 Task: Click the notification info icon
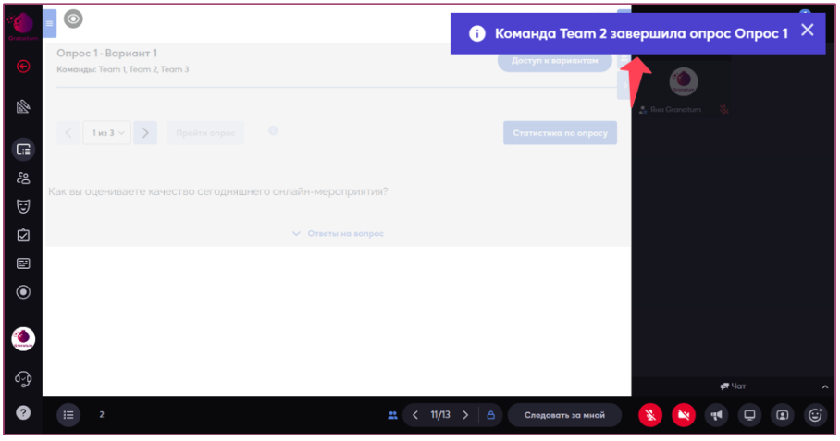[x=476, y=33]
